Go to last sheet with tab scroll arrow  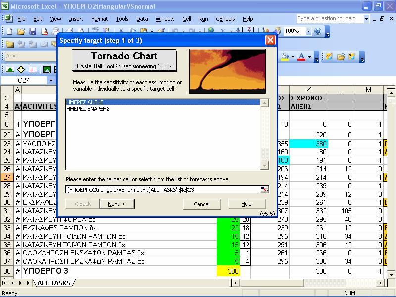pyautogui.click(x=29, y=283)
